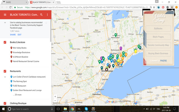Uncheck the Books/Literature layer checkbox
This screenshot has width=179, height=112.
5,42
